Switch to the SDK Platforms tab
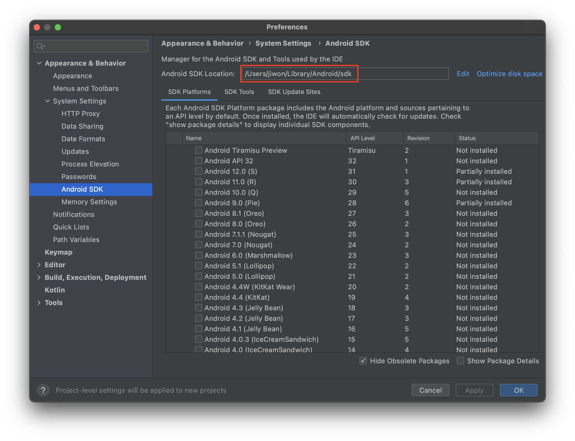 189,92
